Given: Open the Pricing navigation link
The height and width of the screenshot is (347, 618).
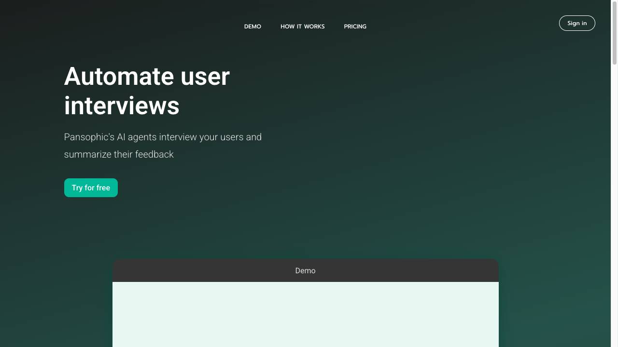Looking at the screenshot, I should [x=355, y=27].
